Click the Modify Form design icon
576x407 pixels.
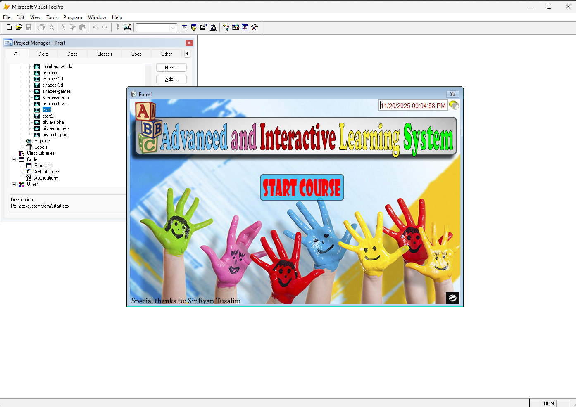point(127,27)
